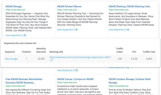Viewport: 161px width, 95px height.
Task: Click view keywords link below the popup, middle column
Action: pos(66,70)
